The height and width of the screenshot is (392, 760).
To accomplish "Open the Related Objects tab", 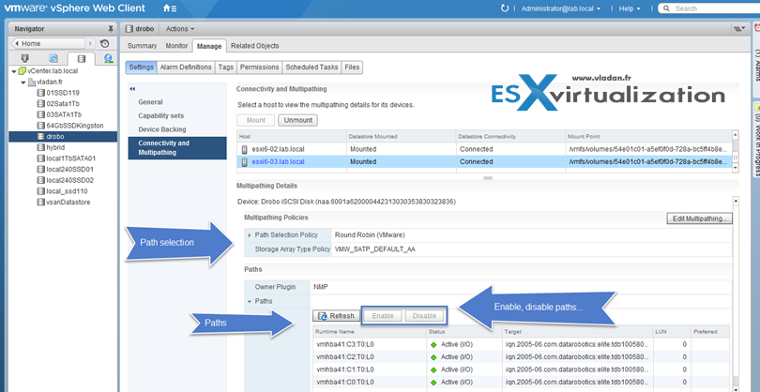I will (x=255, y=46).
